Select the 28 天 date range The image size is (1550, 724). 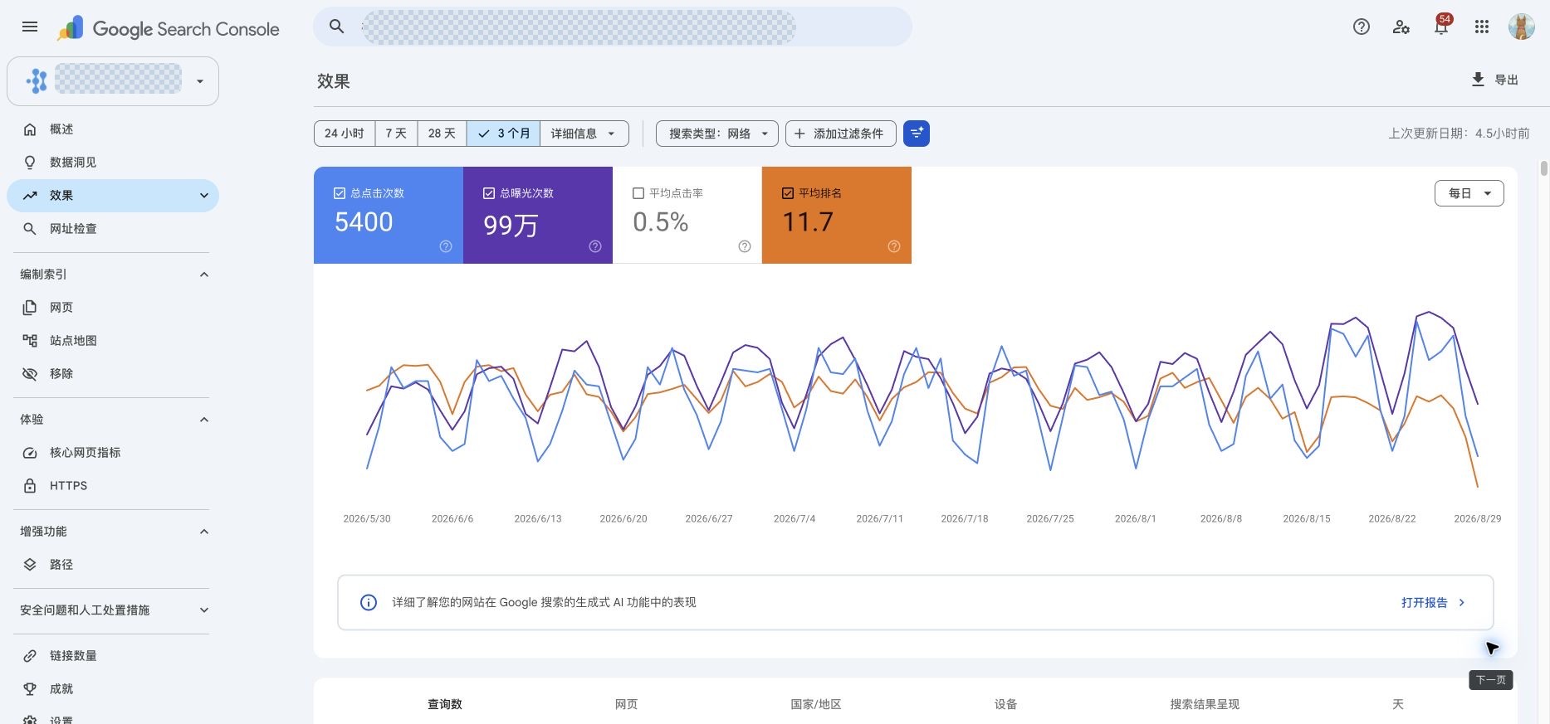[x=442, y=134]
